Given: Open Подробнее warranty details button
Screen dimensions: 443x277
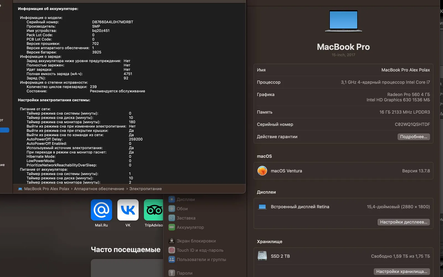Looking at the screenshot, I should pos(414,137).
